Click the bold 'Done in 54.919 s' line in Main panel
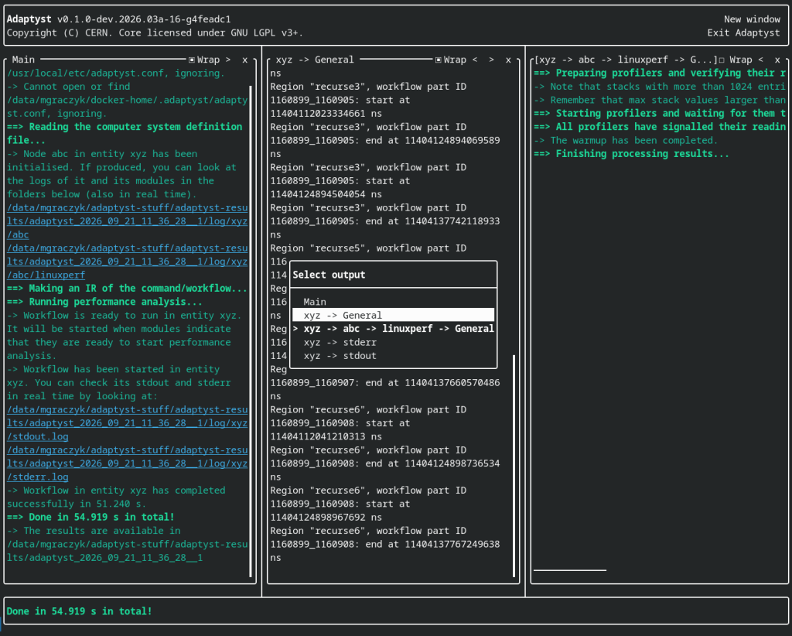Viewport: 792px width, 636px height. point(91,517)
